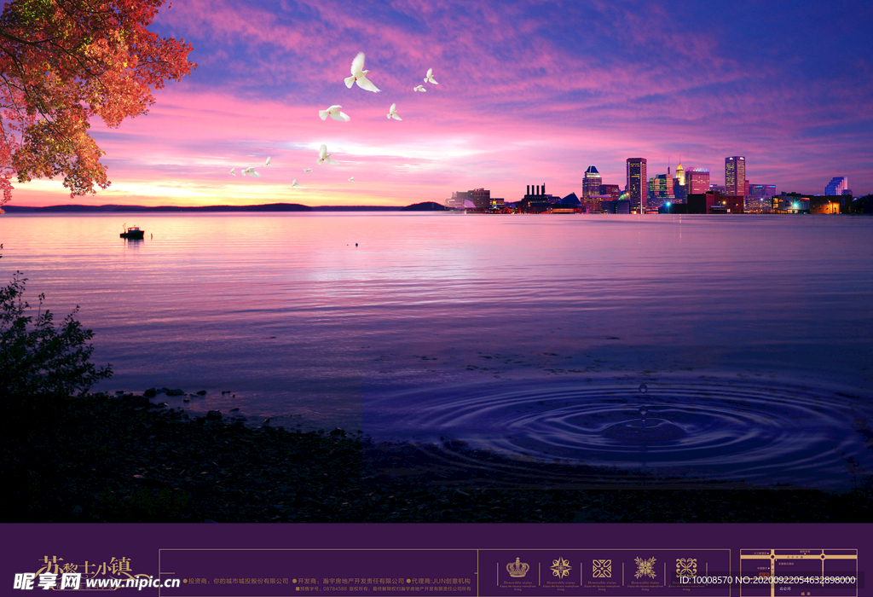The height and width of the screenshot is (597, 873).
Task: Click the golden crown emblem icon
Action: [x=517, y=568]
